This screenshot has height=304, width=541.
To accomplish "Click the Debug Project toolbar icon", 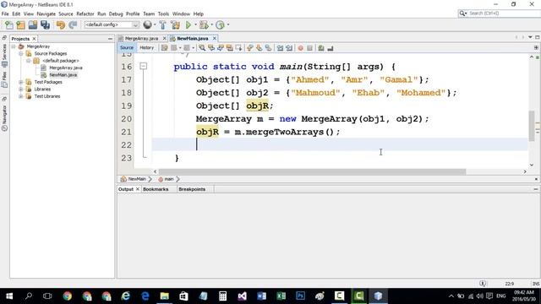I will click(204, 24).
